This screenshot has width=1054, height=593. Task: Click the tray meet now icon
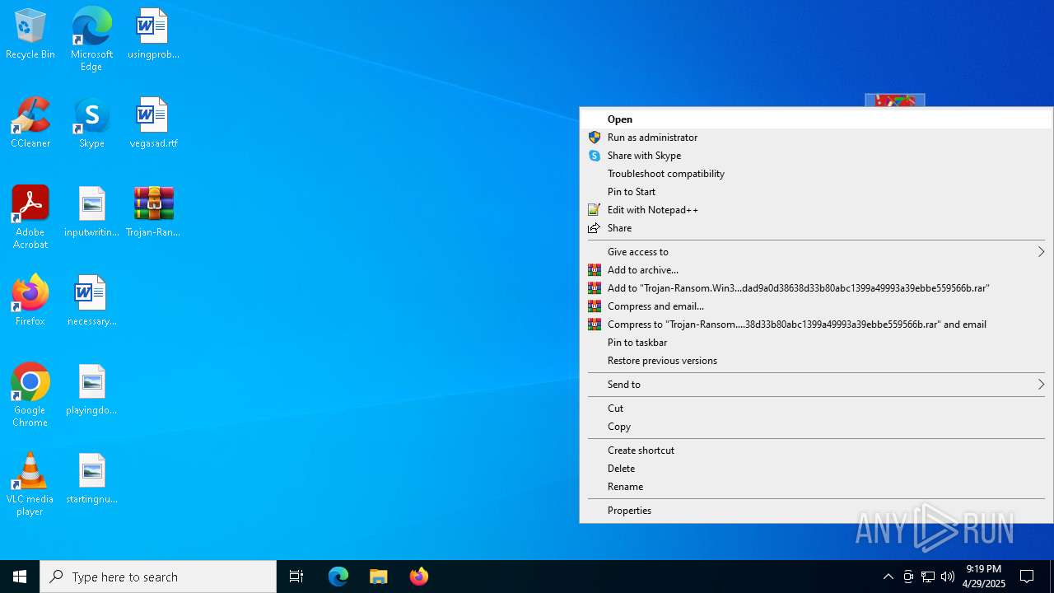pyautogui.click(x=908, y=577)
